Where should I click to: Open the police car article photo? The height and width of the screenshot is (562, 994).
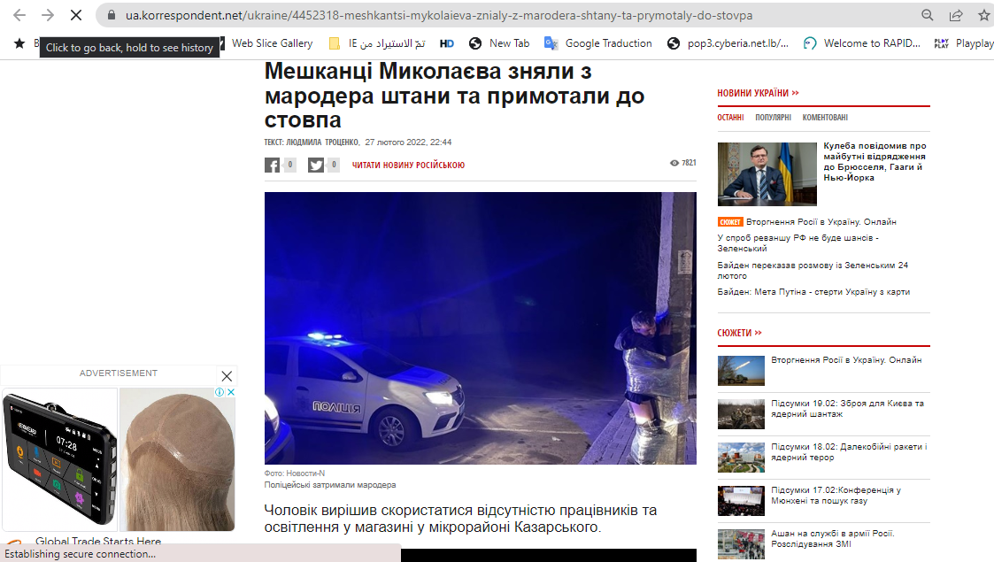pos(480,328)
